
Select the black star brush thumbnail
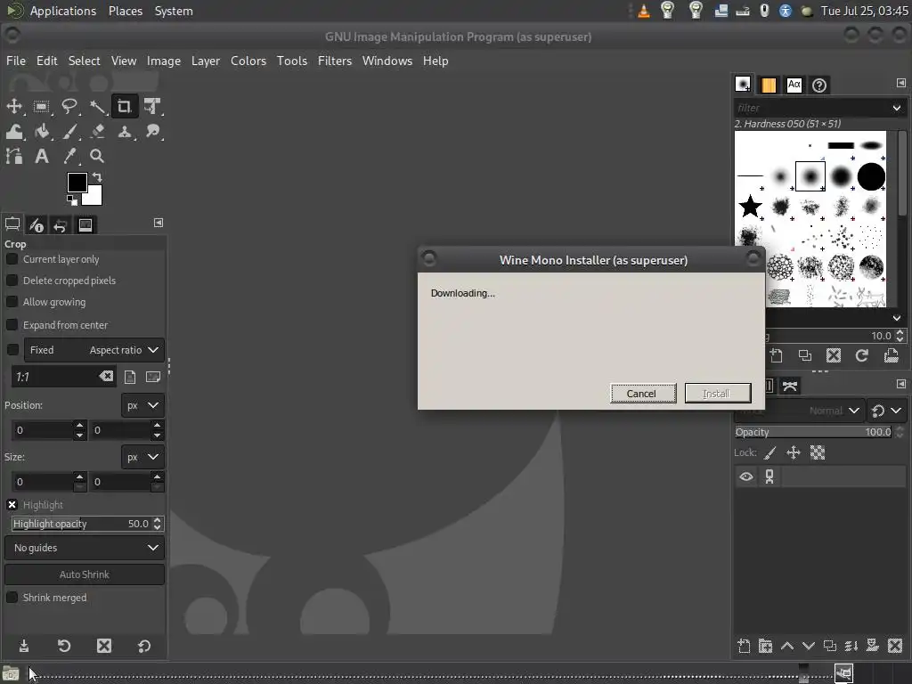pyautogui.click(x=750, y=206)
